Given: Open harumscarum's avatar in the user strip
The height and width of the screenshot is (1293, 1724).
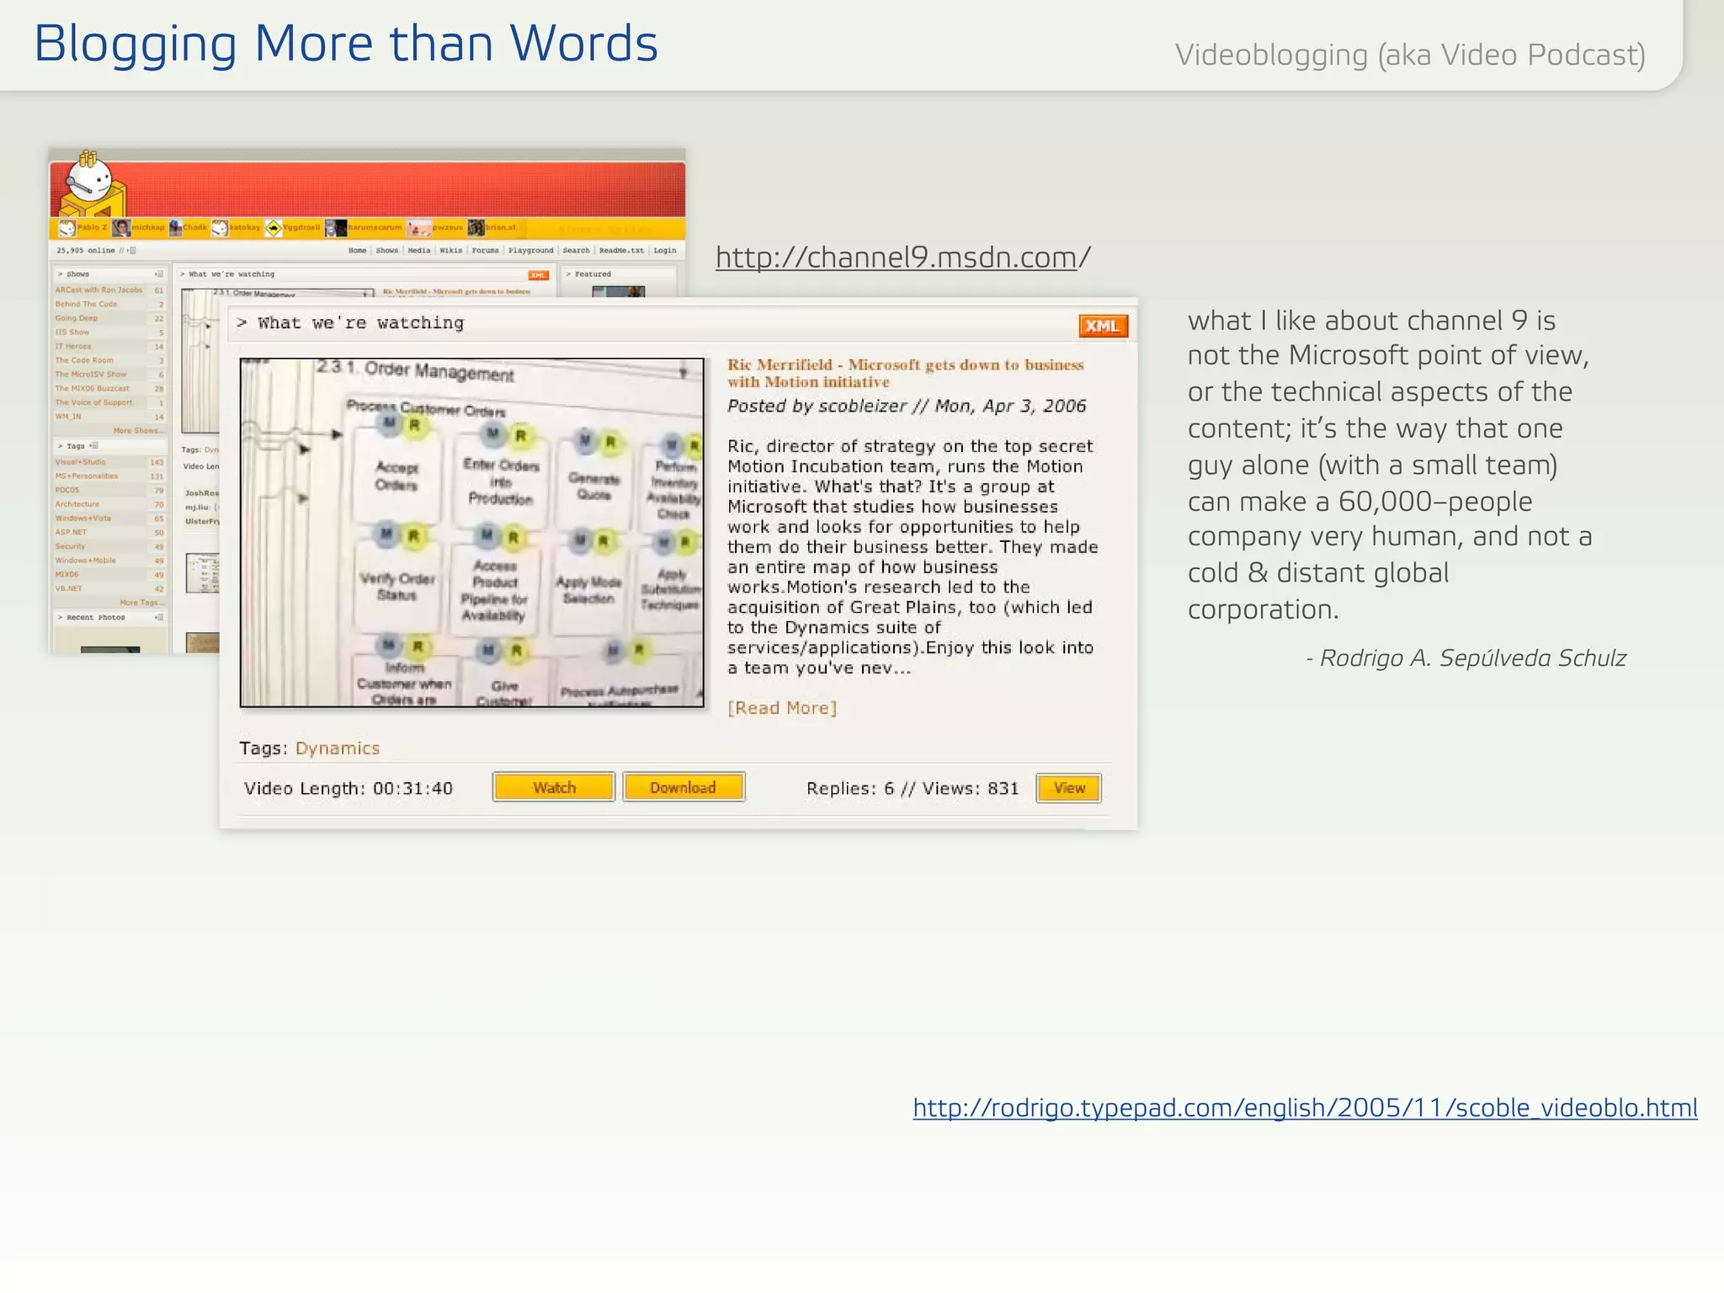Looking at the screenshot, I should coord(336,228).
